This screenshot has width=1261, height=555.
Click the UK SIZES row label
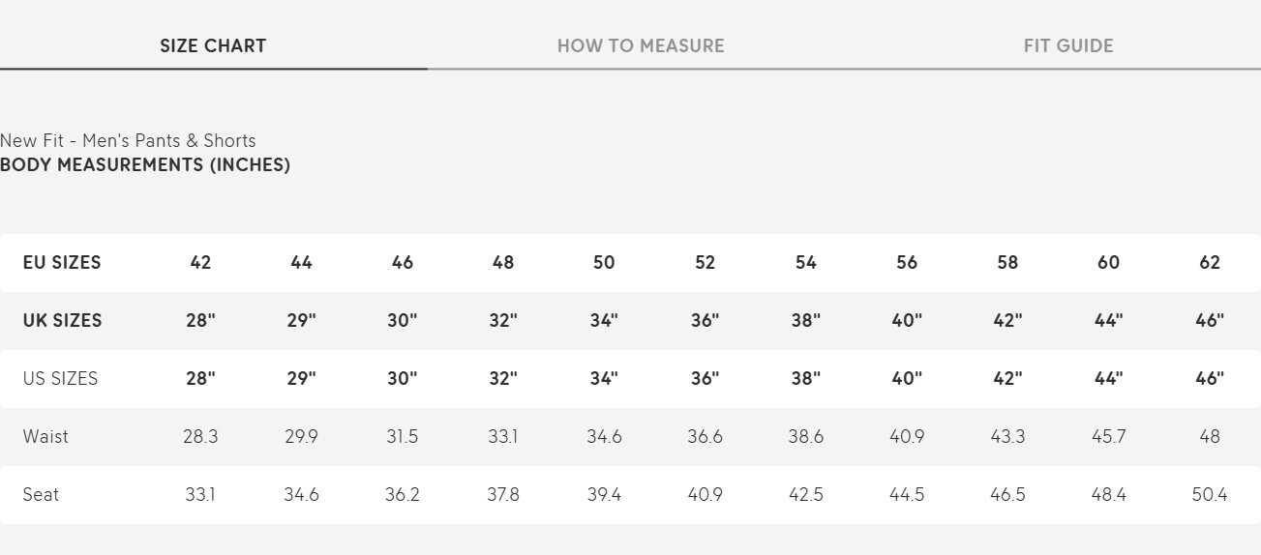(62, 320)
